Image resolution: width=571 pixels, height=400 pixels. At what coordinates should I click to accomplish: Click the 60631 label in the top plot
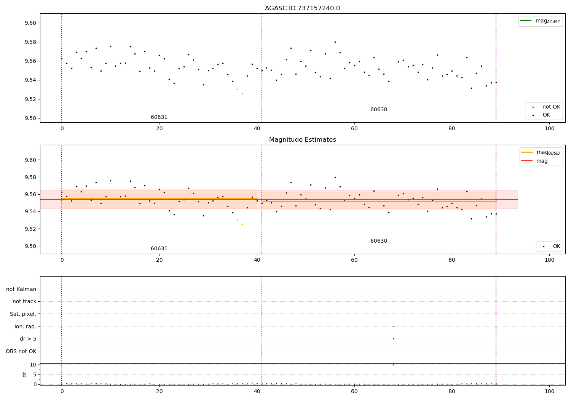coord(159,117)
